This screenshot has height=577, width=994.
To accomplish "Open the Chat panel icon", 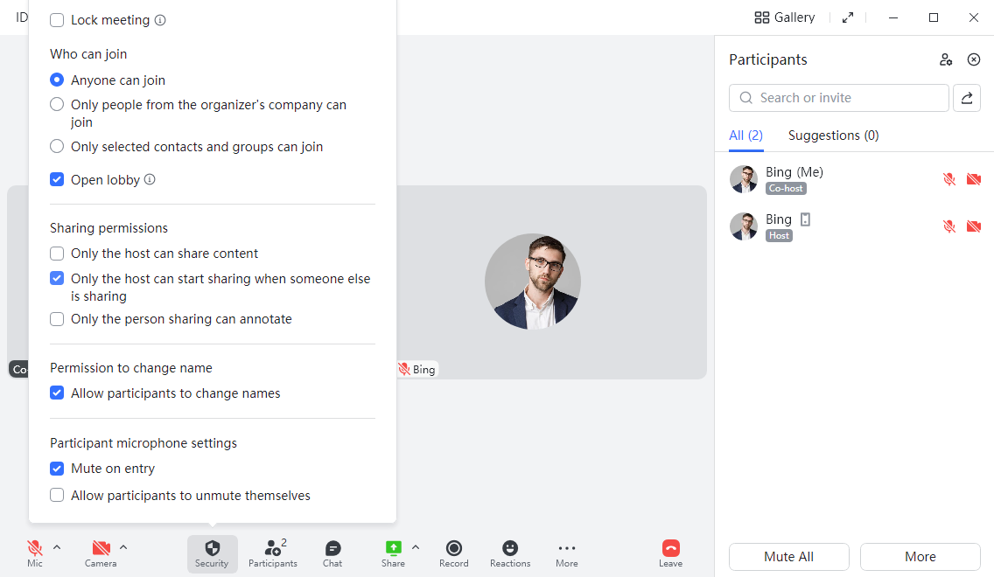I will point(332,548).
